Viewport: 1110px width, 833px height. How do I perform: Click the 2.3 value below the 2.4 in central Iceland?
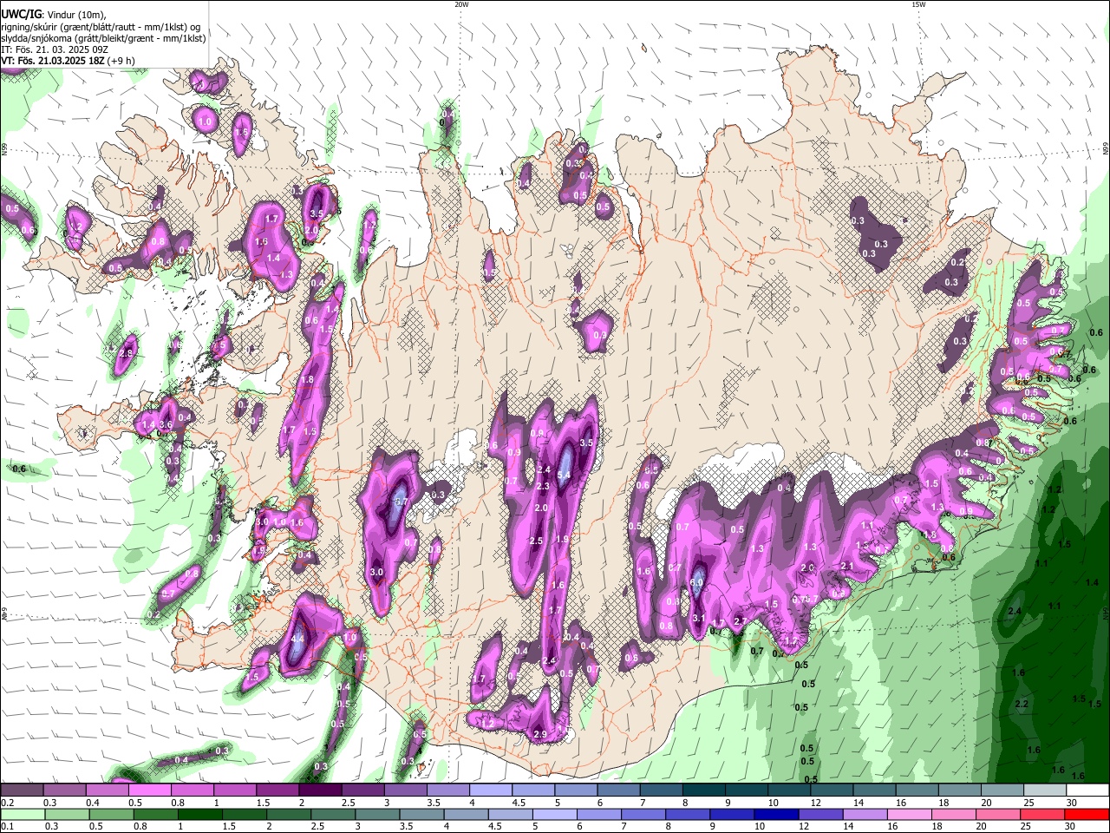pos(543,487)
